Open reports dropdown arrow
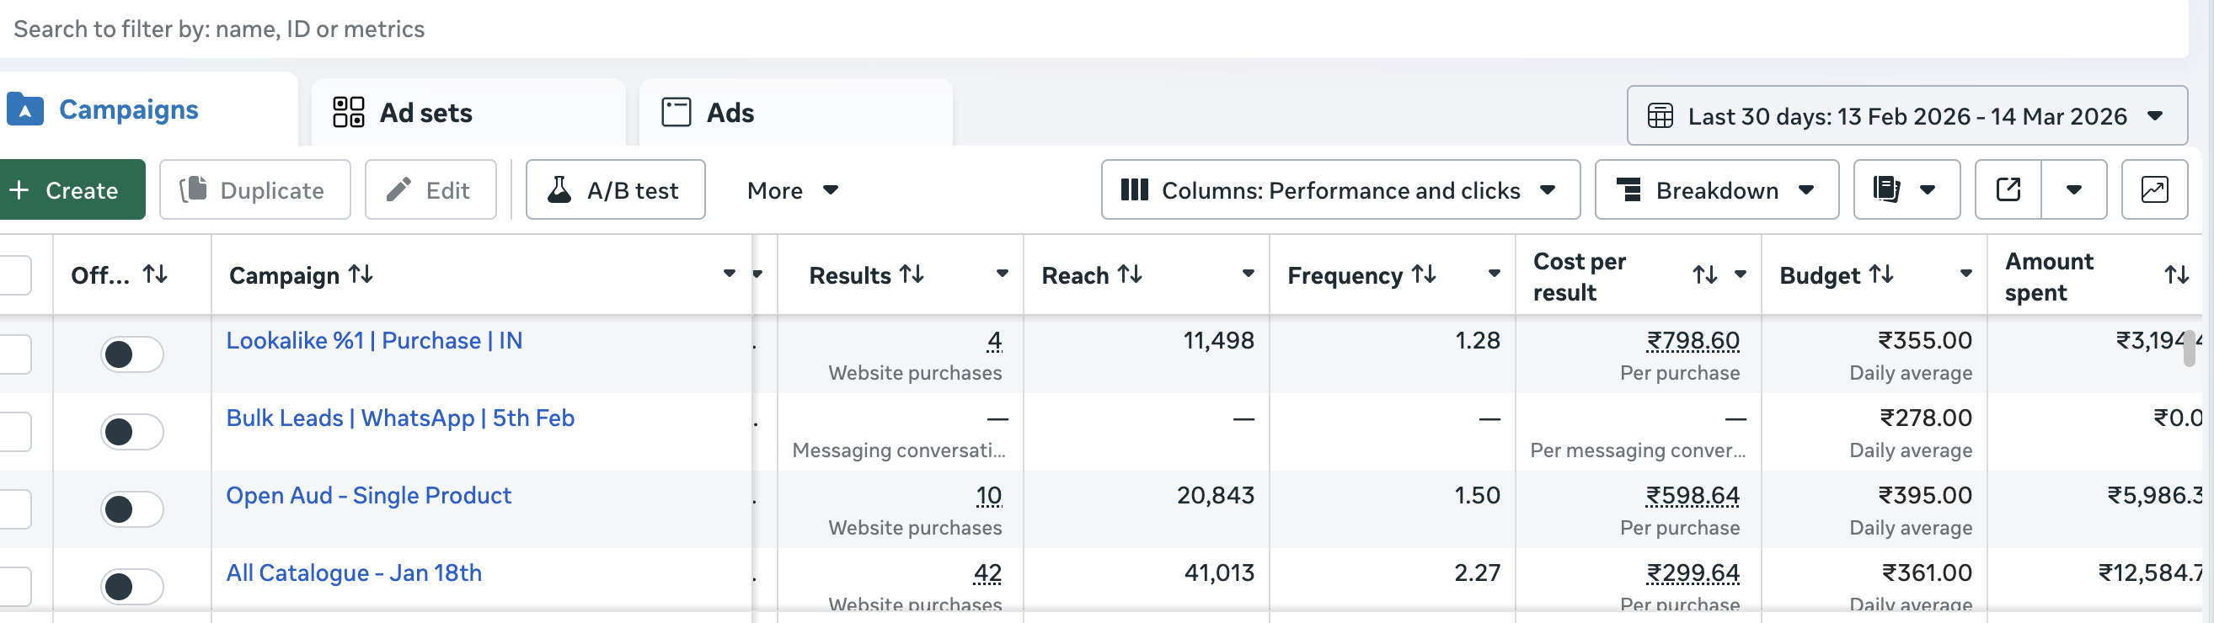Image resolution: width=2214 pixels, height=623 pixels. click(1927, 190)
